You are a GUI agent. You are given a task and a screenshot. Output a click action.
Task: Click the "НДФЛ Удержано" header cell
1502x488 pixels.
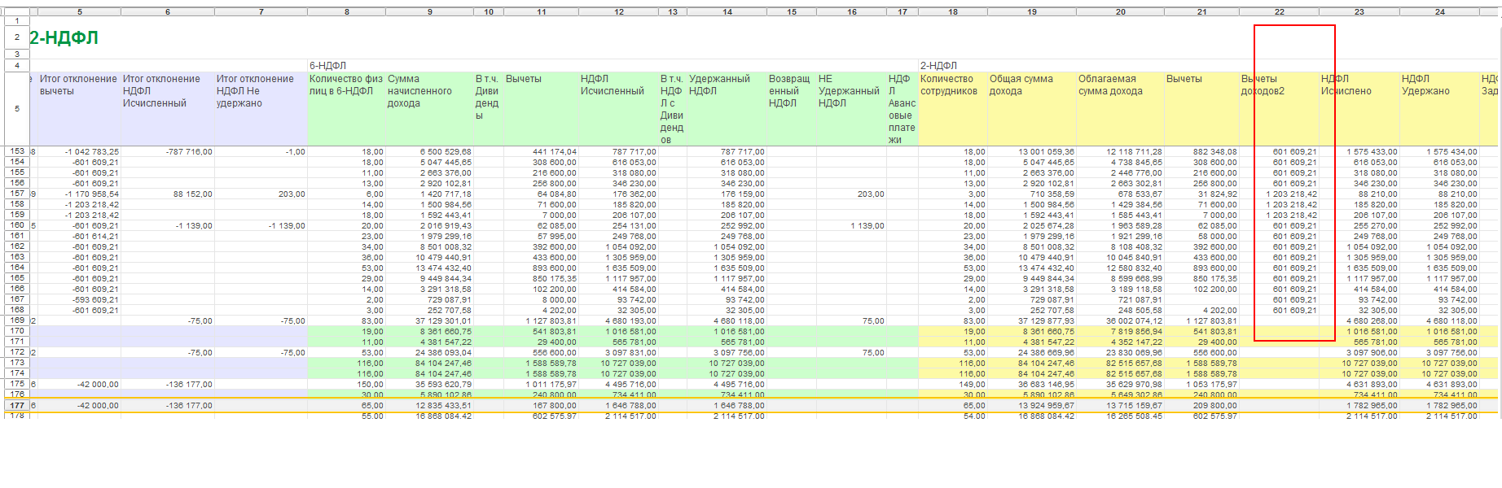point(1440,109)
